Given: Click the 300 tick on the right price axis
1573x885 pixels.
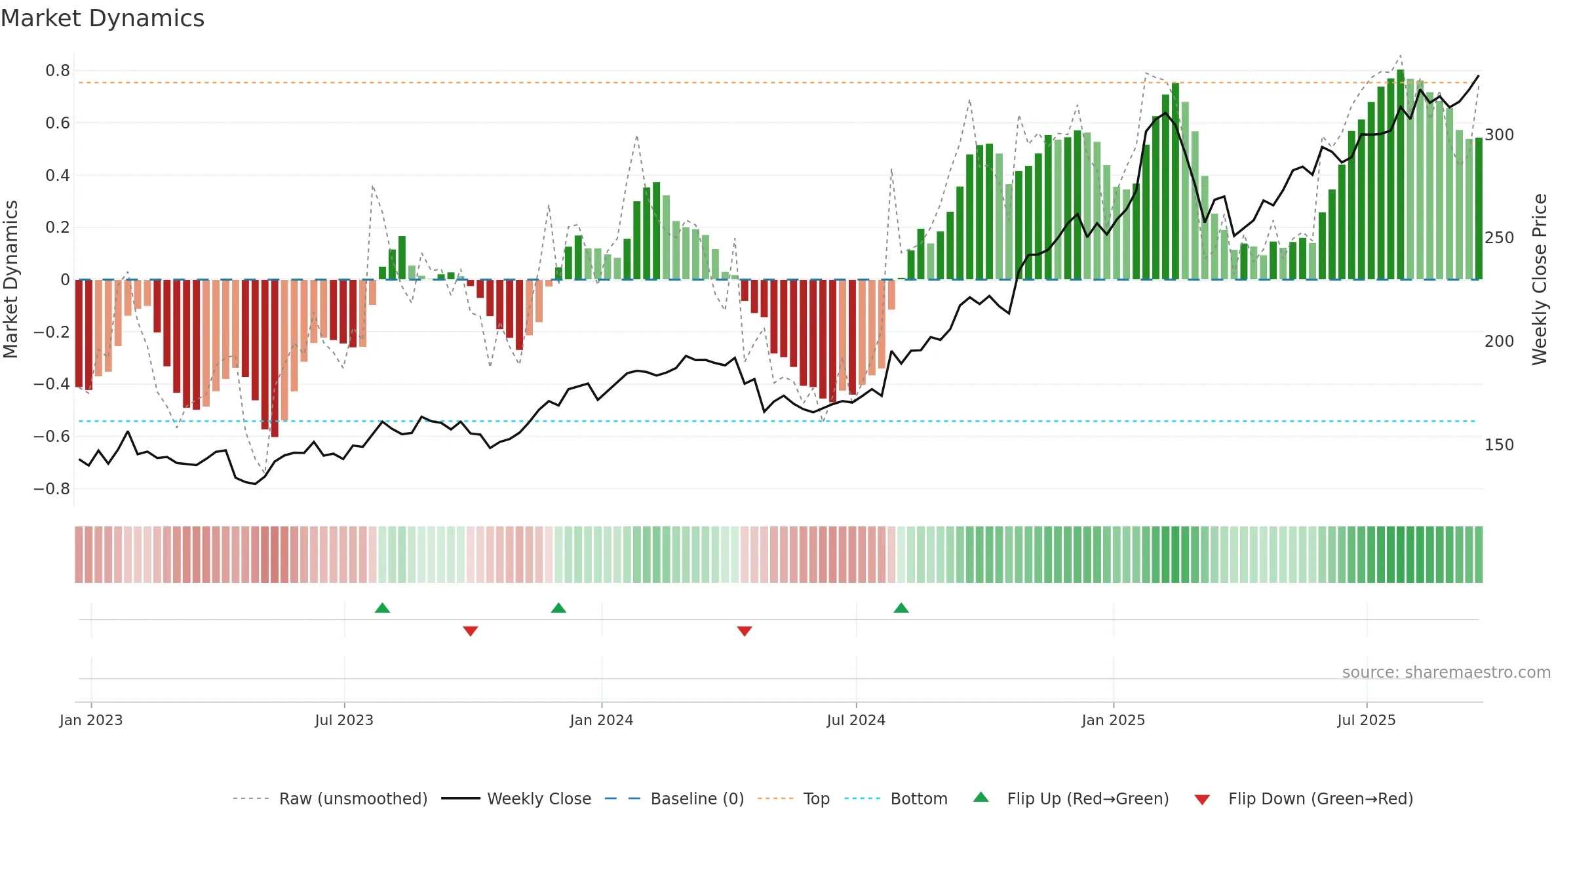Looking at the screenshot, I should pos(1500,134).
